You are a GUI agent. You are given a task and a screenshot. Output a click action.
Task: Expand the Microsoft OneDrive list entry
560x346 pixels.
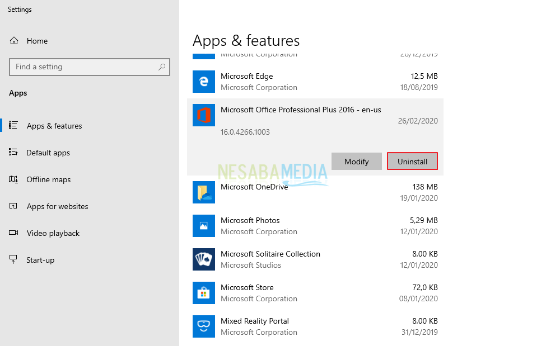coord(315,192)
